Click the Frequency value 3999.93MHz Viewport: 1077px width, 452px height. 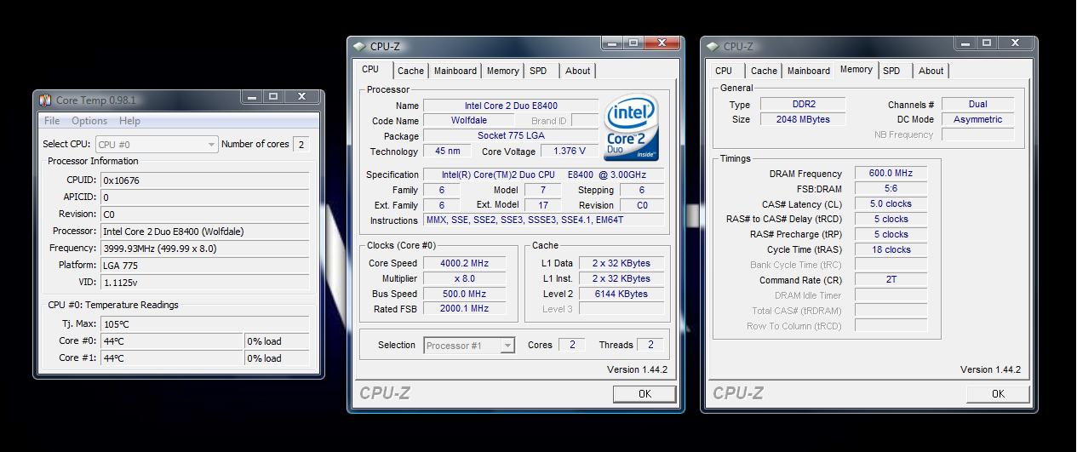[x=204, y=249]
